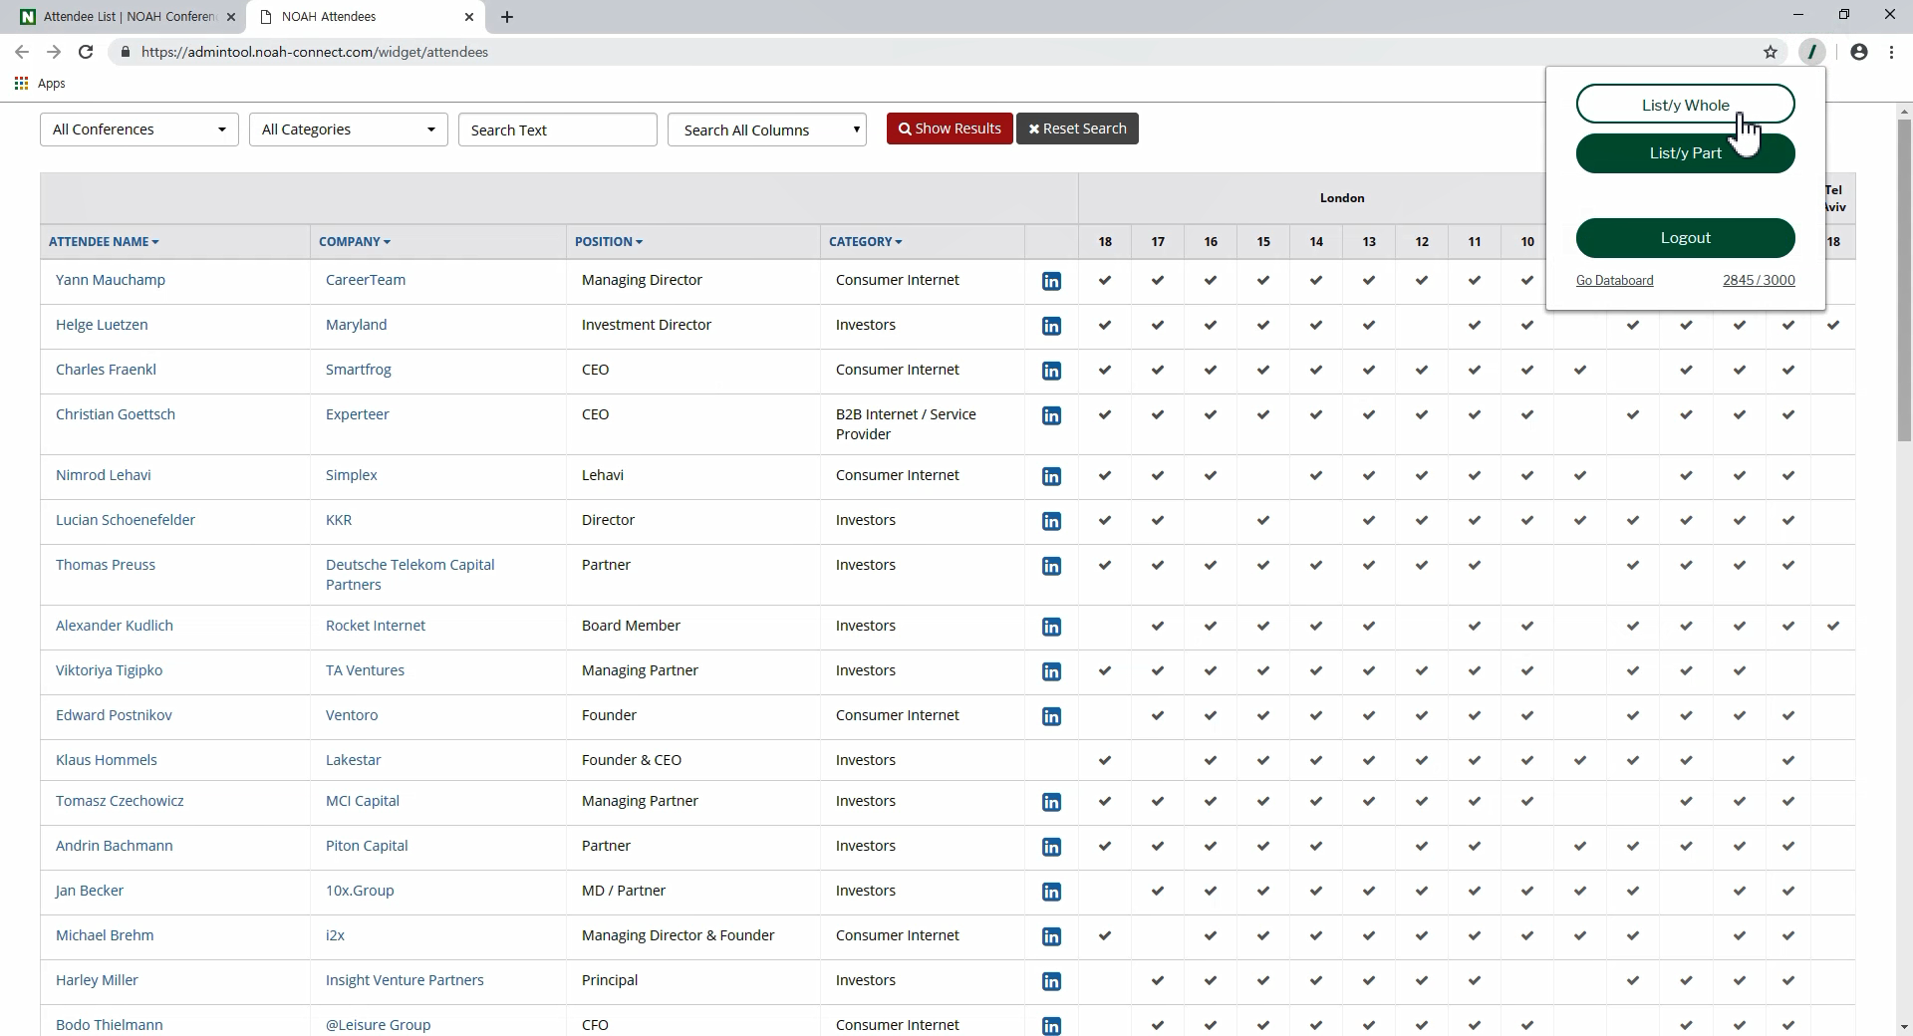Click the bookmark star in the address bar

[1772, 52]
